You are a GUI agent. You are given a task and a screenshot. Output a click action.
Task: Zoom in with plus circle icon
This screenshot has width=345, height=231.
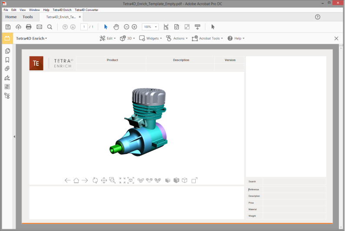point(134,27)
